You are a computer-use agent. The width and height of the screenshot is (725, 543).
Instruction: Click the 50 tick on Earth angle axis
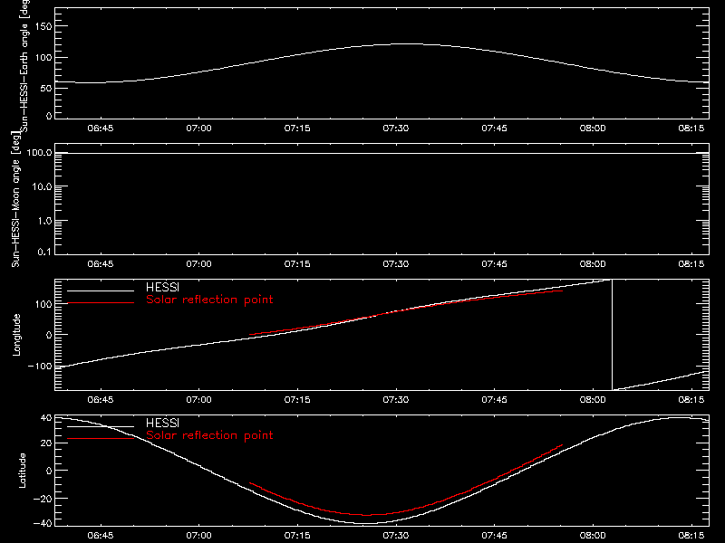click(x=46, y=88)
